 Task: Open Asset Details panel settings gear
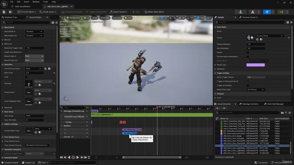57,22
